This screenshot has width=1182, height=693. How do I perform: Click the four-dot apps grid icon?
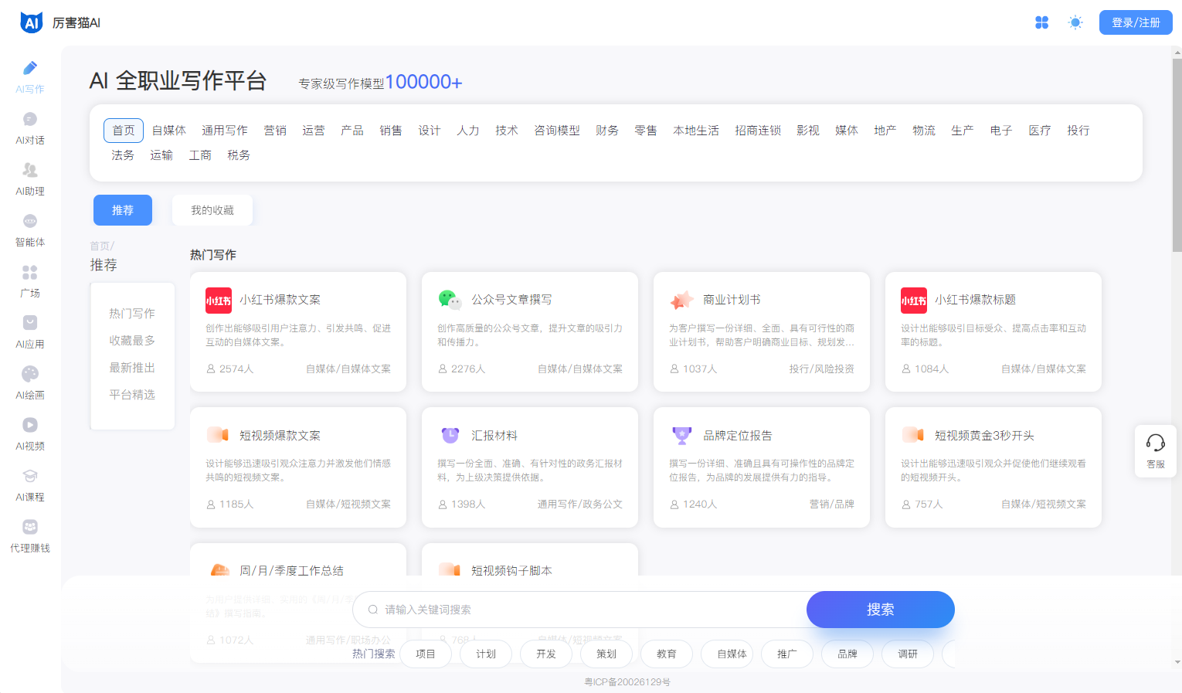click(1041, 22)
